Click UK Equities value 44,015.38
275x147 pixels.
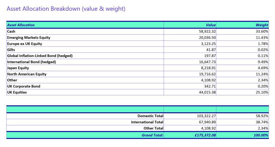205,92
